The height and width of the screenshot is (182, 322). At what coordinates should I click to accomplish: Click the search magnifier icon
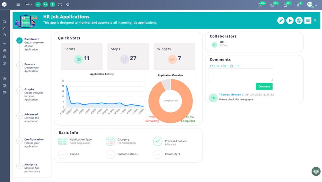68,5
